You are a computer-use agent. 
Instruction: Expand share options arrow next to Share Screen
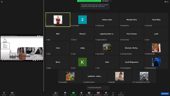point(77,93)
